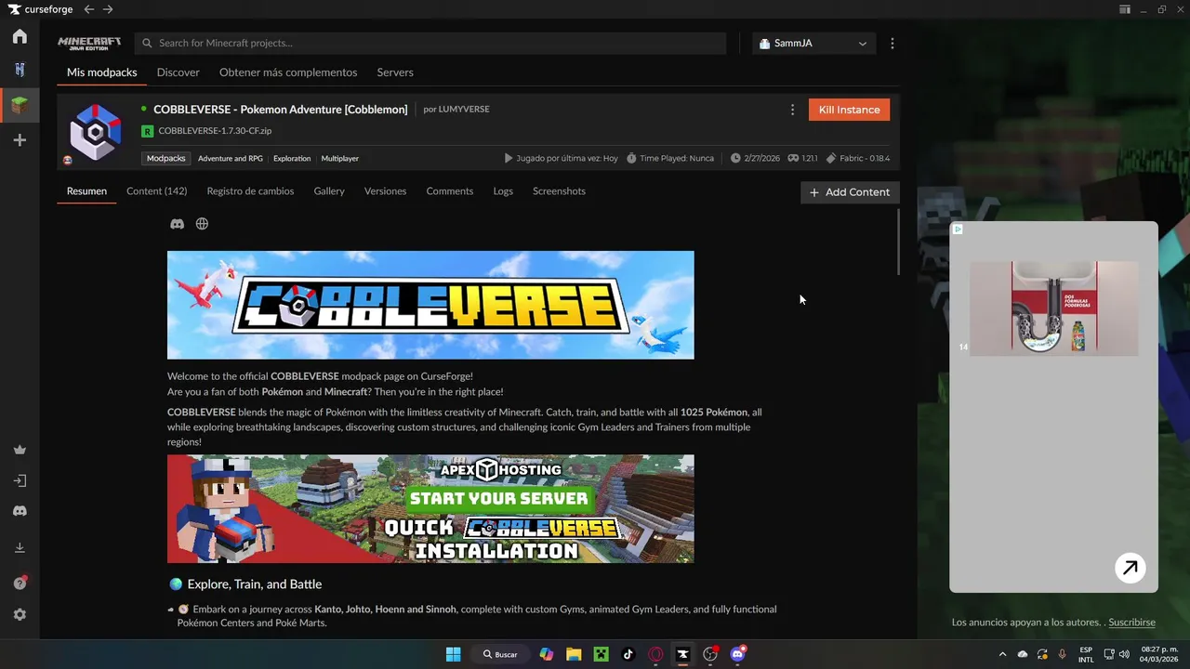The width and height of the screenshot is (1190, 669).
Task: Open the downloads icon in sidebar
Action: pyautogui.click(x=20, y=548)
